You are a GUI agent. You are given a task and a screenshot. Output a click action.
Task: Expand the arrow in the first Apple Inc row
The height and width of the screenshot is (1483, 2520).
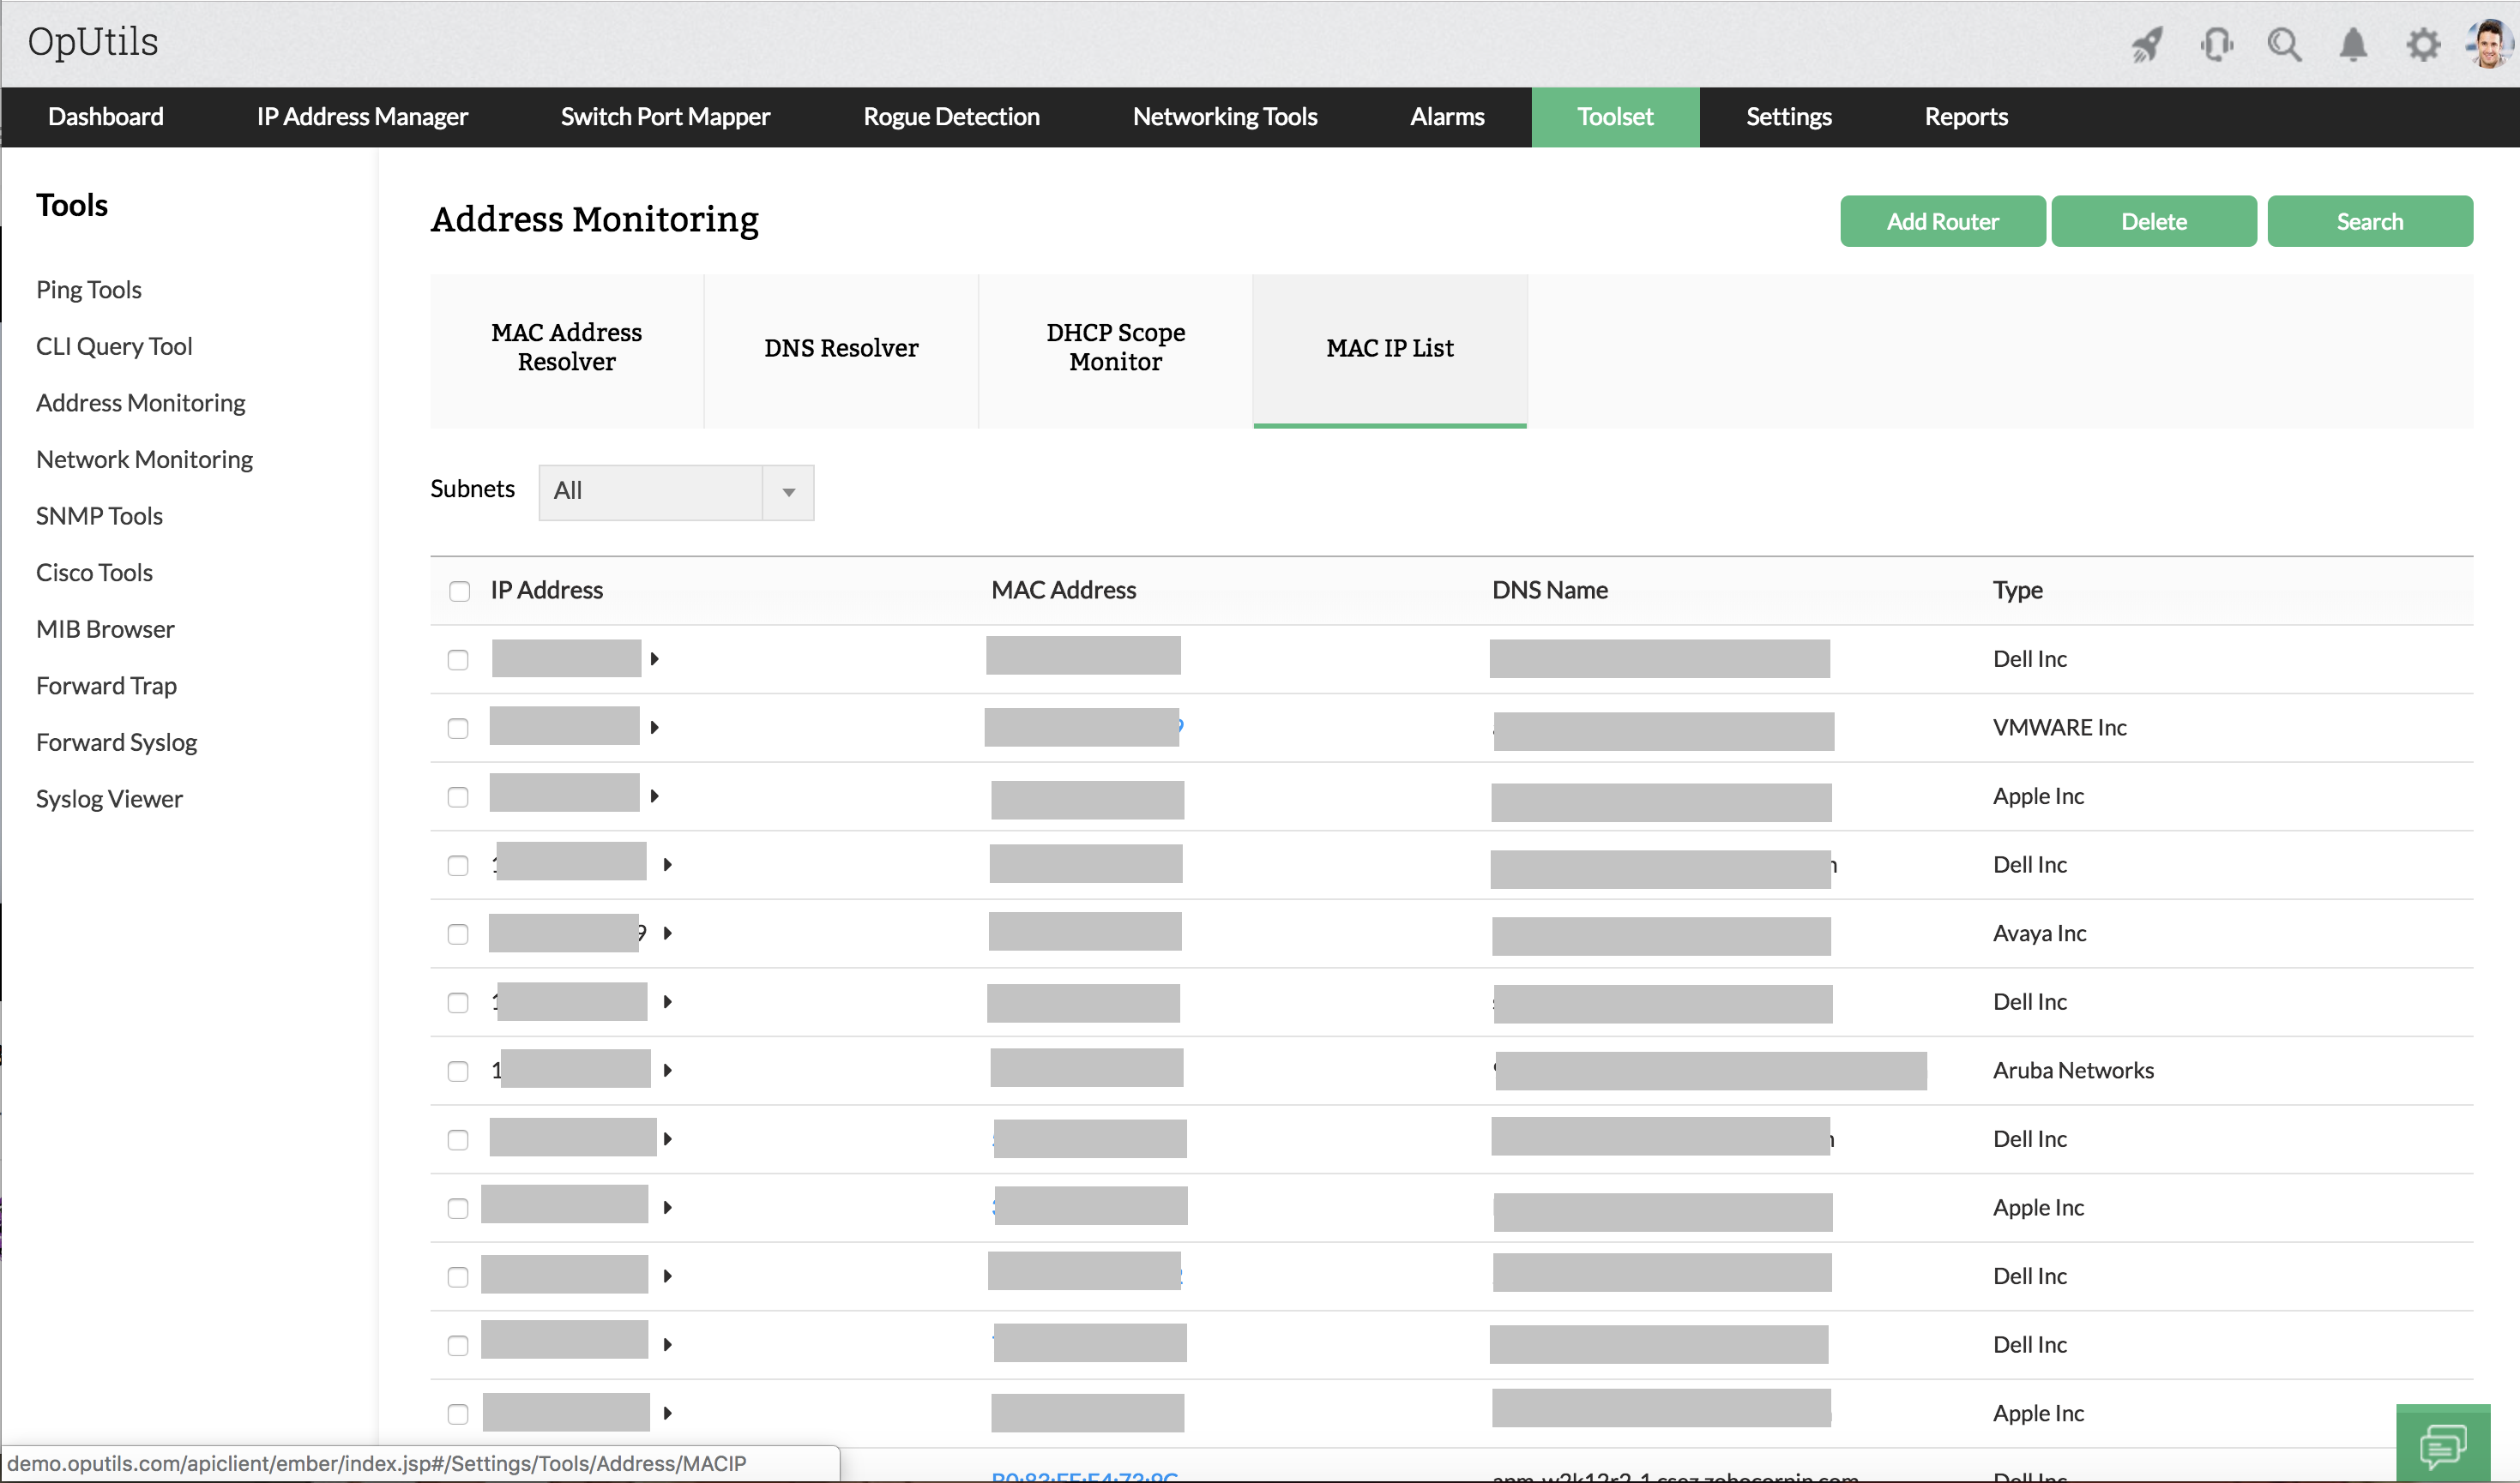point(654,796)
